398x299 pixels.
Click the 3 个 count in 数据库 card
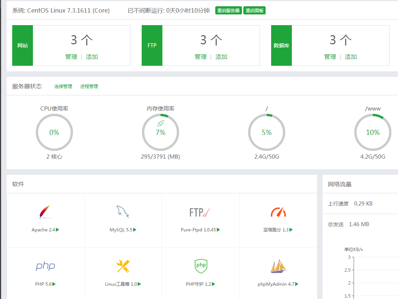point(341,40)
